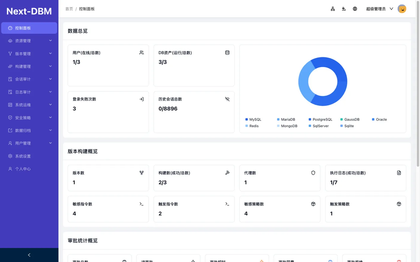420x262 pixels.
Task: Toggle MariaDB in the chart legend
Action: click(286, 119)
